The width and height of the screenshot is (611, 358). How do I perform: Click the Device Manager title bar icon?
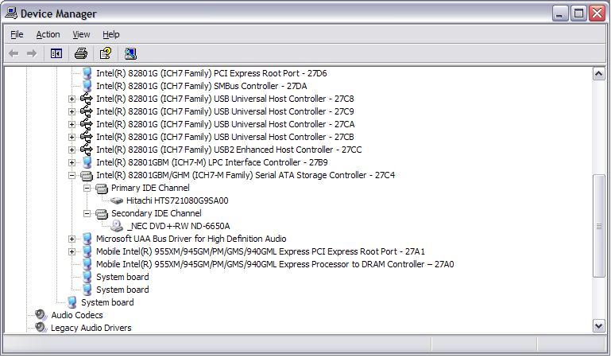click(11, 14)
